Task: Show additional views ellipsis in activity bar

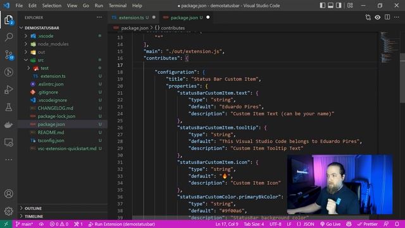Action: (x=9, y=160)
